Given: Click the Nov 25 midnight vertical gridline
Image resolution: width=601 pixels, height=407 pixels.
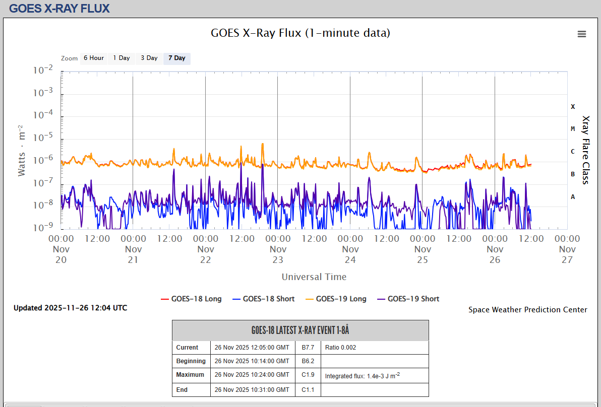Looking at the screenshot, I should (422, 151).
